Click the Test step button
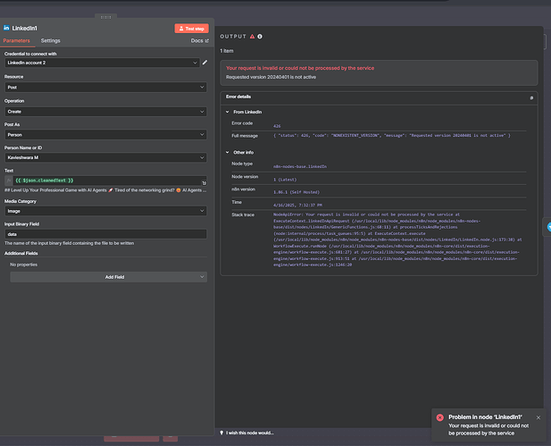 (191, 29)
